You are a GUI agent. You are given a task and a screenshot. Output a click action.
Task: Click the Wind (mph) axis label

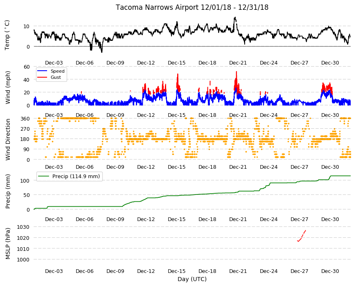pyautogui.click(x=8, y=87)
